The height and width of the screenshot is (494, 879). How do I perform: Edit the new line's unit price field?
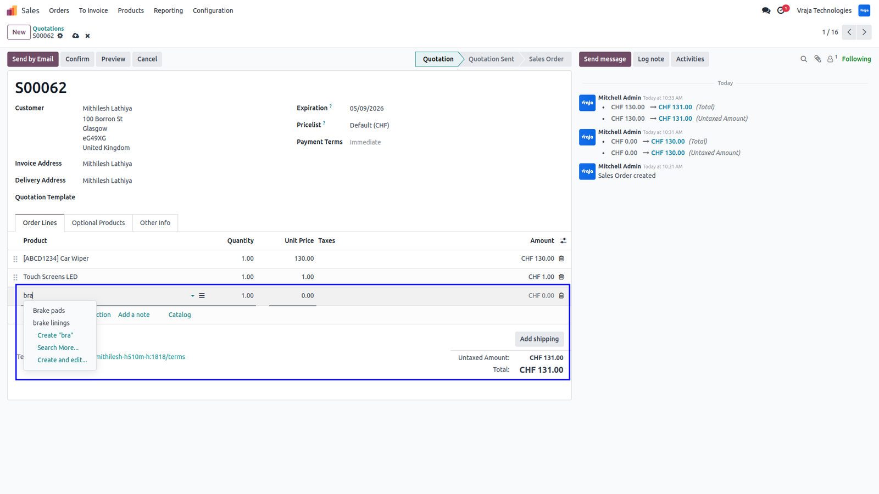point(292,296)
